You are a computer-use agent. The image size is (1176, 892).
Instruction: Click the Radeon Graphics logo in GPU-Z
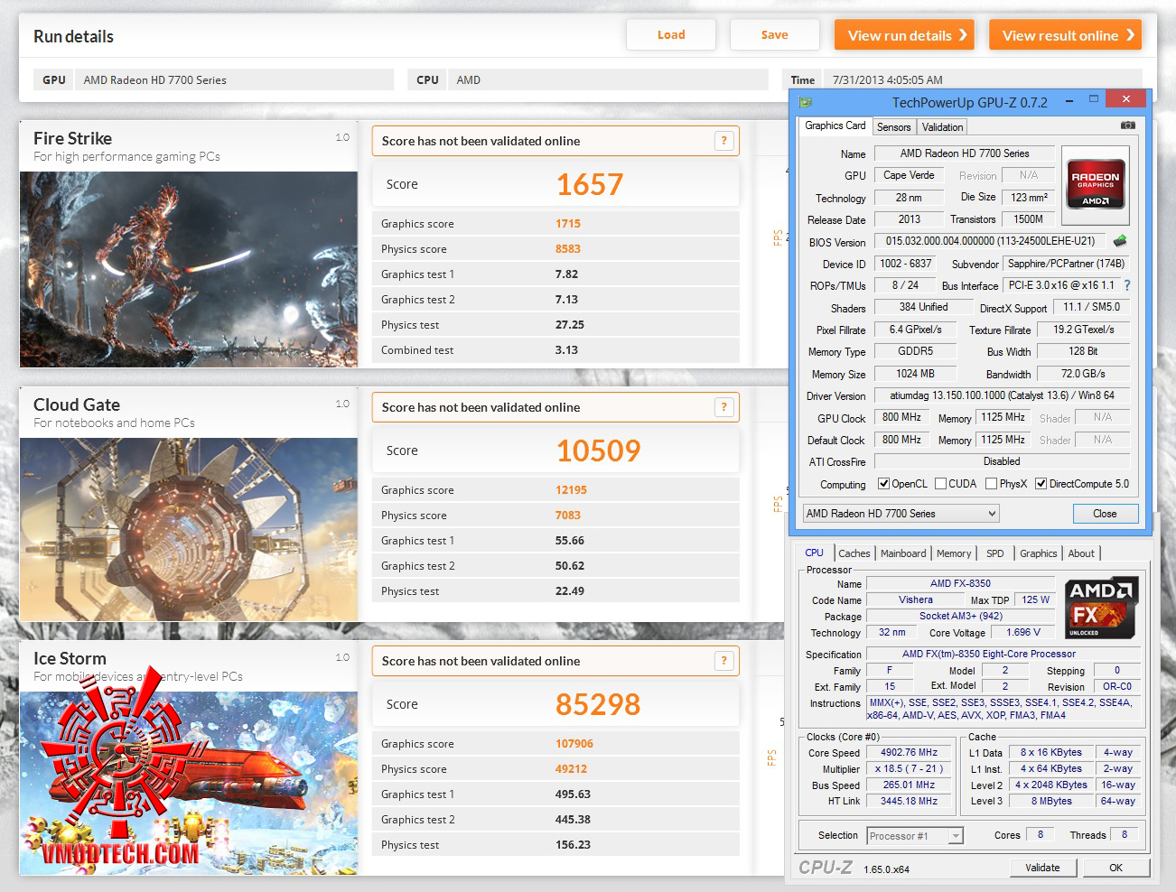[x=1095, y=185]
